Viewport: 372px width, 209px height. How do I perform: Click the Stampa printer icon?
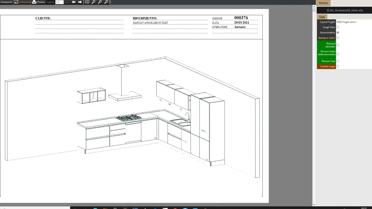click(34, 2)
